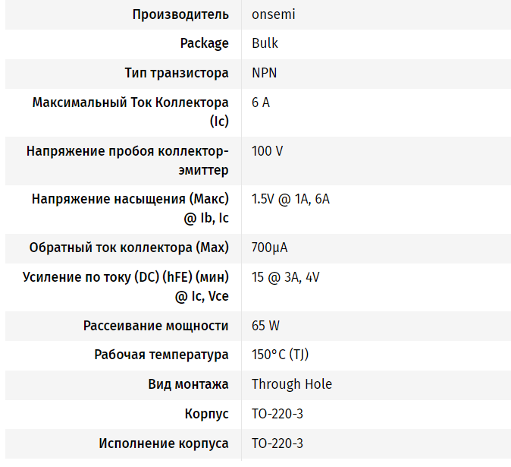Image resolution: width=511 pixels, height=467 pixels.
Task: Click the "Максимальный Ток Коллектора" label
Action: tap(130, 103)
